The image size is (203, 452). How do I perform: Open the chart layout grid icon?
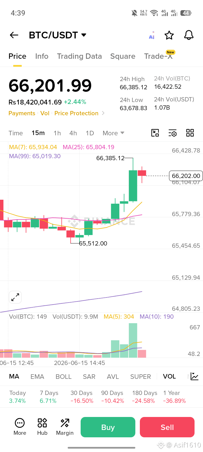(190, 133)
